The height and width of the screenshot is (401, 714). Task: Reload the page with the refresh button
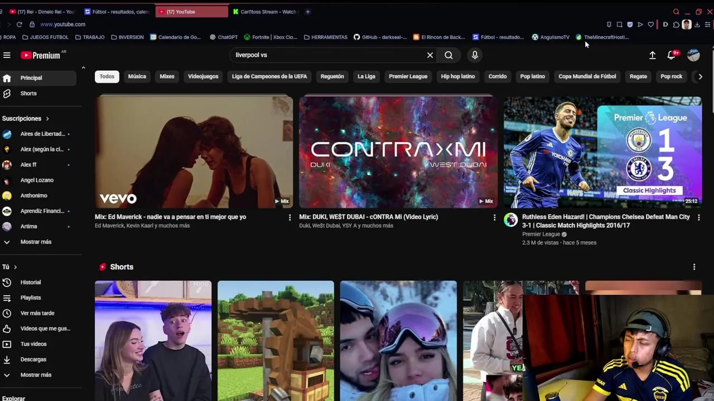tap(19, 25)
